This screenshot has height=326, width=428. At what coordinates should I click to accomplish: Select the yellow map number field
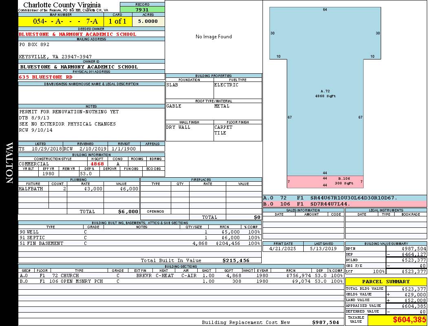(61, 22)
